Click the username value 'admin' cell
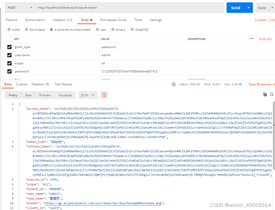This screenshot has width=275, height=210. pos(143,55)
